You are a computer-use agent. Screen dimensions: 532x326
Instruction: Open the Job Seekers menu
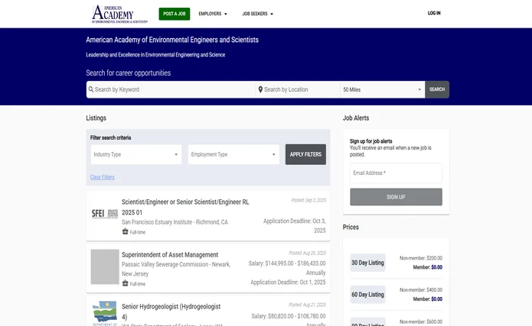coord(257,14)
